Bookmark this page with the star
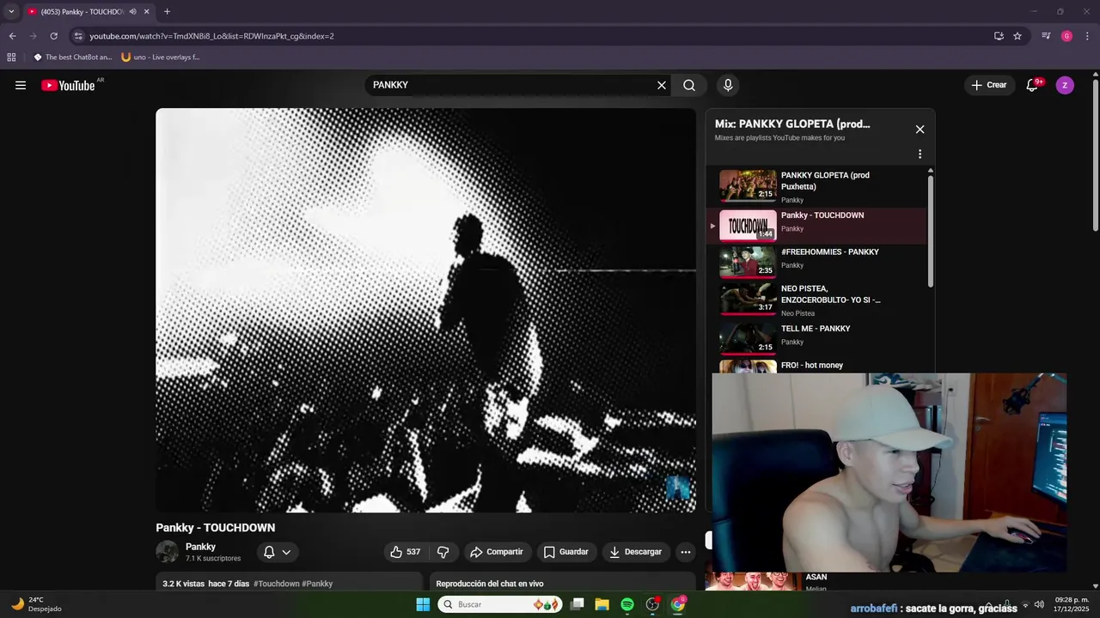Screen dimensions: 1100x618 pyautogui.click(x=1017, y=36)
